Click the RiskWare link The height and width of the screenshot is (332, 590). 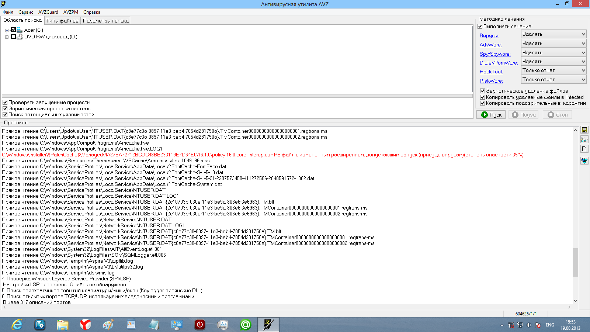point(491,81)
